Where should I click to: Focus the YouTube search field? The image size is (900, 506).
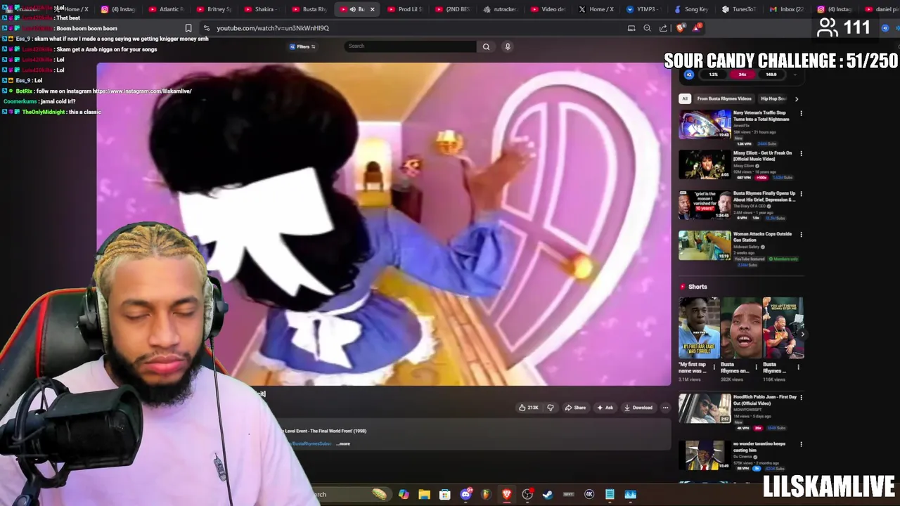click(411, 46)
